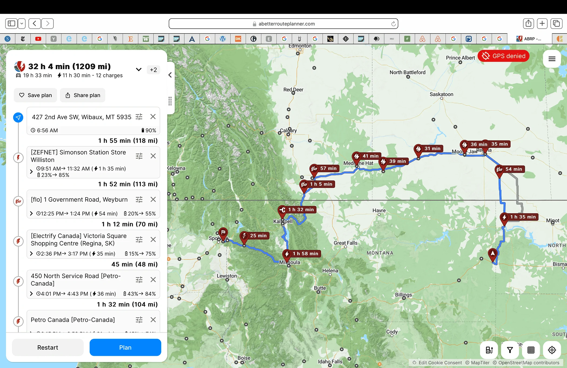Switch to the YouTube tab
Image resolution: width=567 pixels, height=368 pixels.
(38, 39)
